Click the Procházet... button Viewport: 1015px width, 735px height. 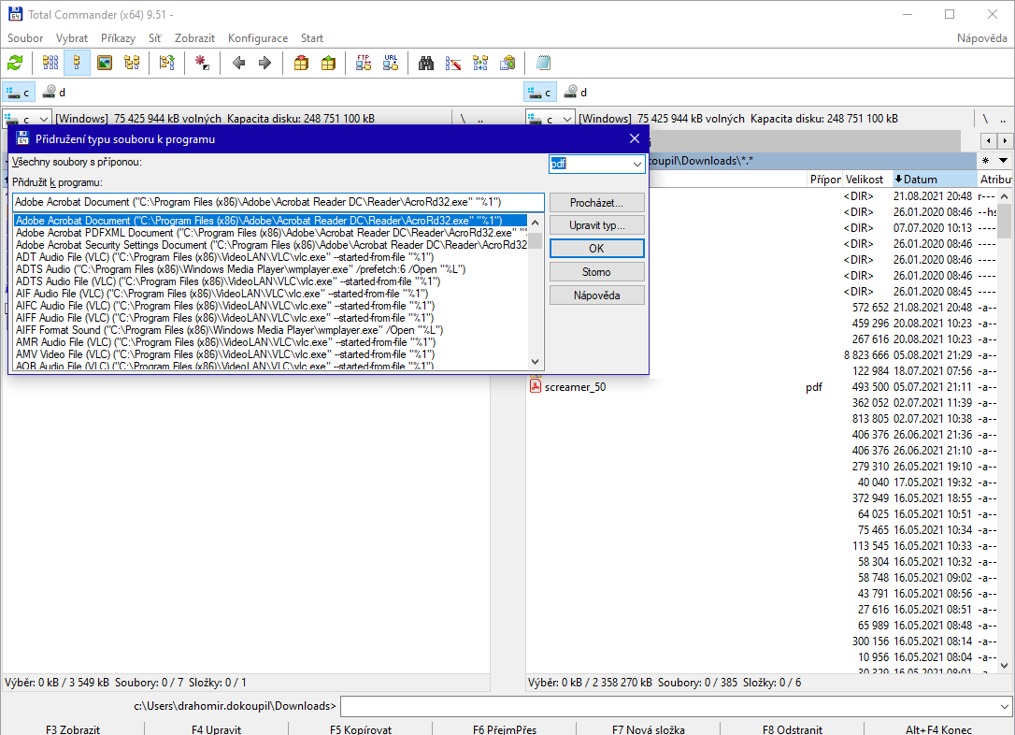tap(596, 203)
